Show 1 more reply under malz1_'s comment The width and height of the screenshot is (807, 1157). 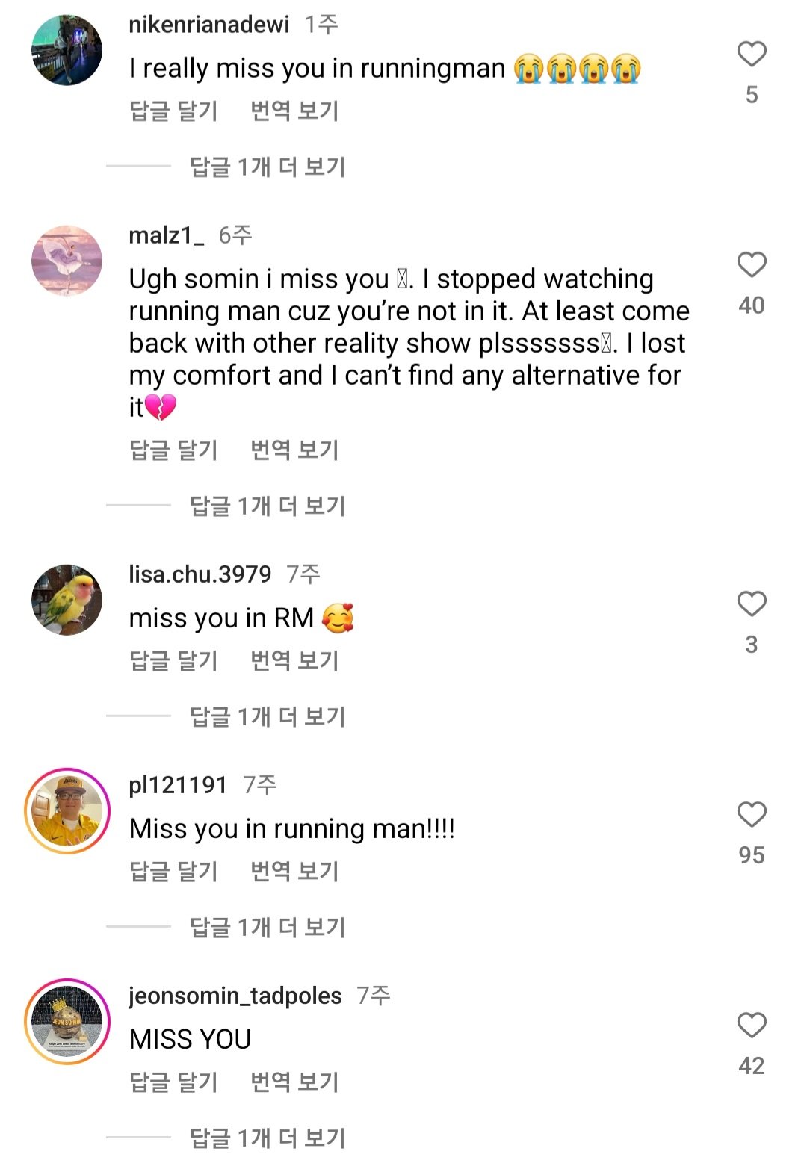268,506
